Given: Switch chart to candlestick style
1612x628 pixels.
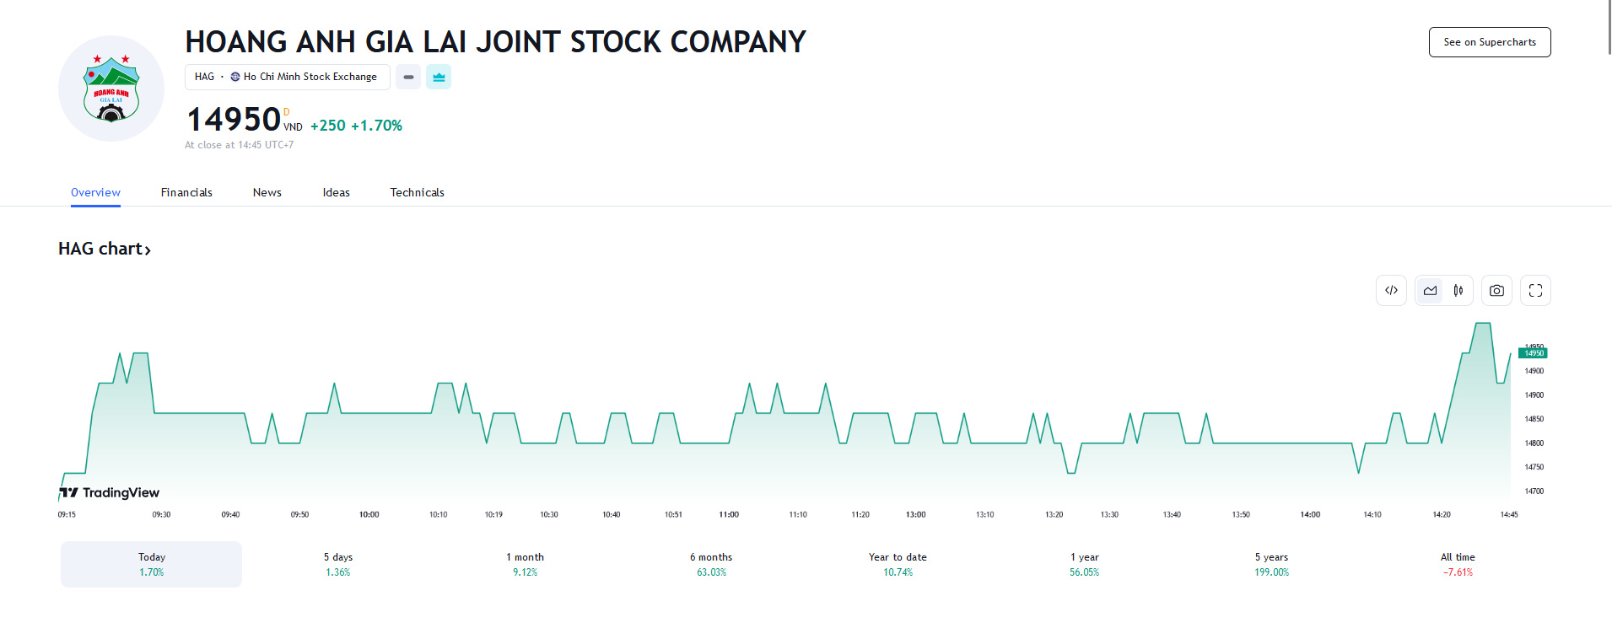Looking at the screenshot, I should click(x=1458, y=291).
